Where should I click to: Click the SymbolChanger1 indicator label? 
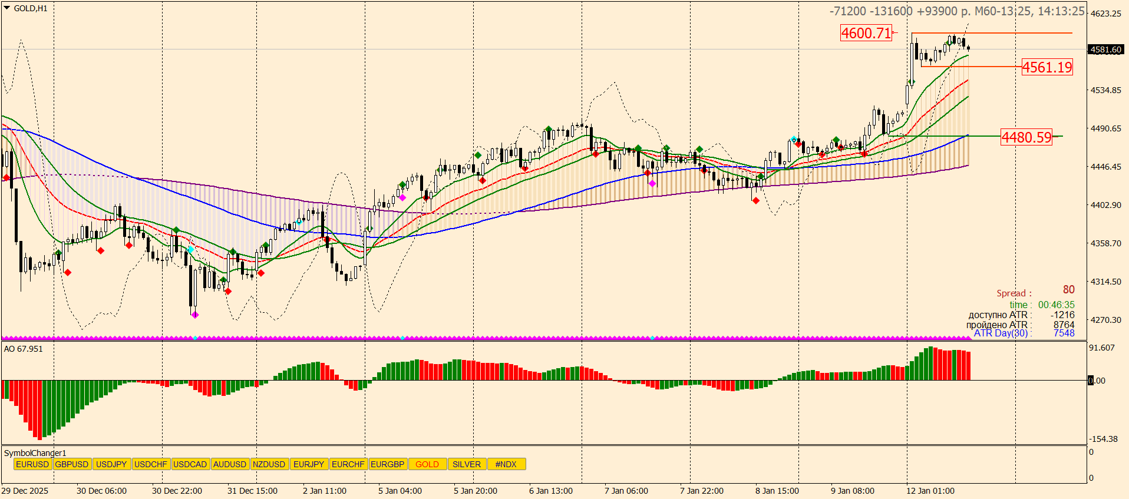point(35,453)
